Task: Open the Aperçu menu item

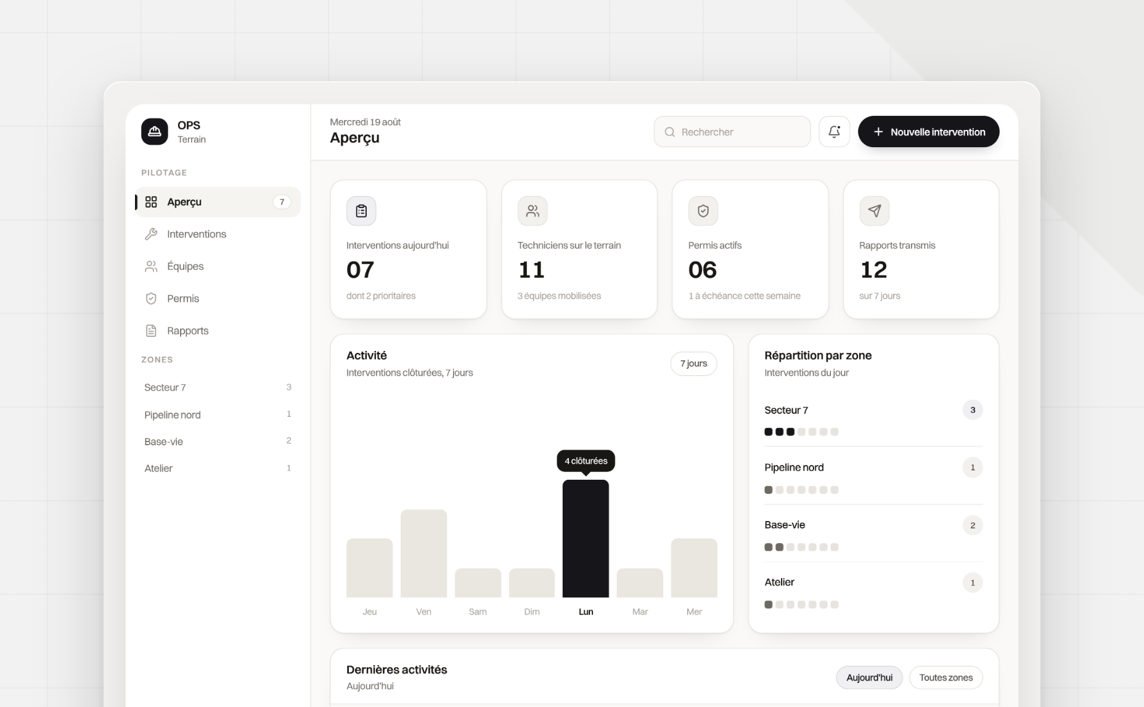Action: tap(218, 202)
